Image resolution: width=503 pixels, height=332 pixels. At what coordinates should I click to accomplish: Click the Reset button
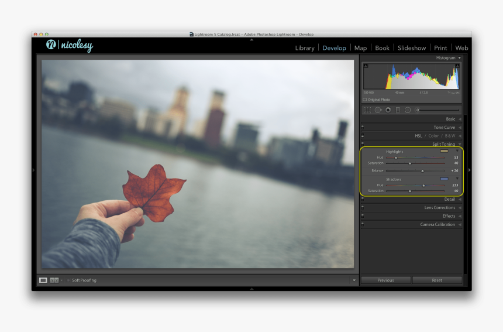click(437, 280)
